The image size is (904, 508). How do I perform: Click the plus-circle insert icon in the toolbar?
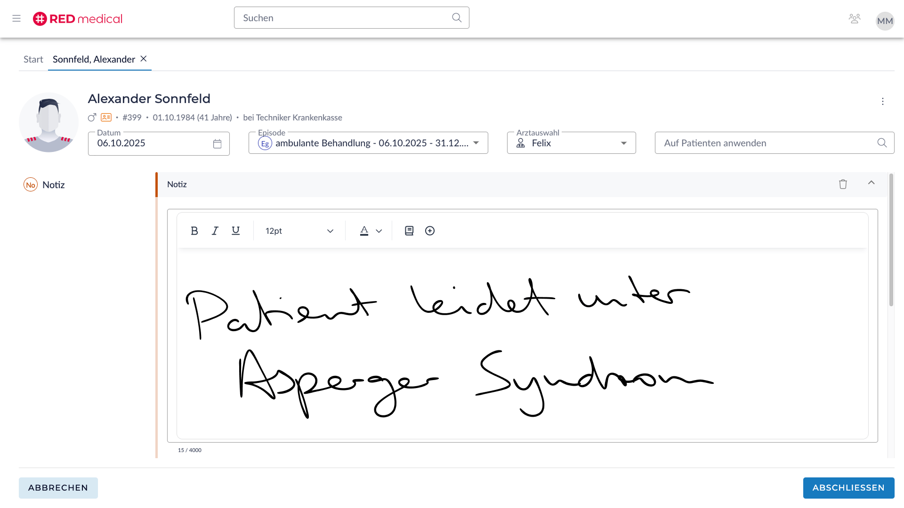pos(429,230)
